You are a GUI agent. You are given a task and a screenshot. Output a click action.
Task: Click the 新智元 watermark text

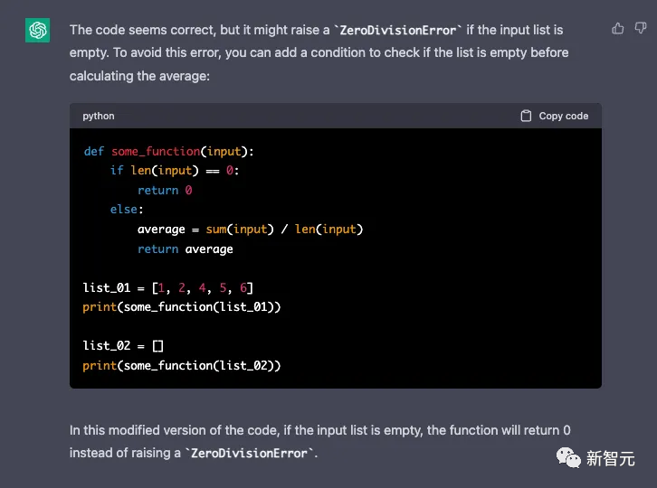pos(611,458)
